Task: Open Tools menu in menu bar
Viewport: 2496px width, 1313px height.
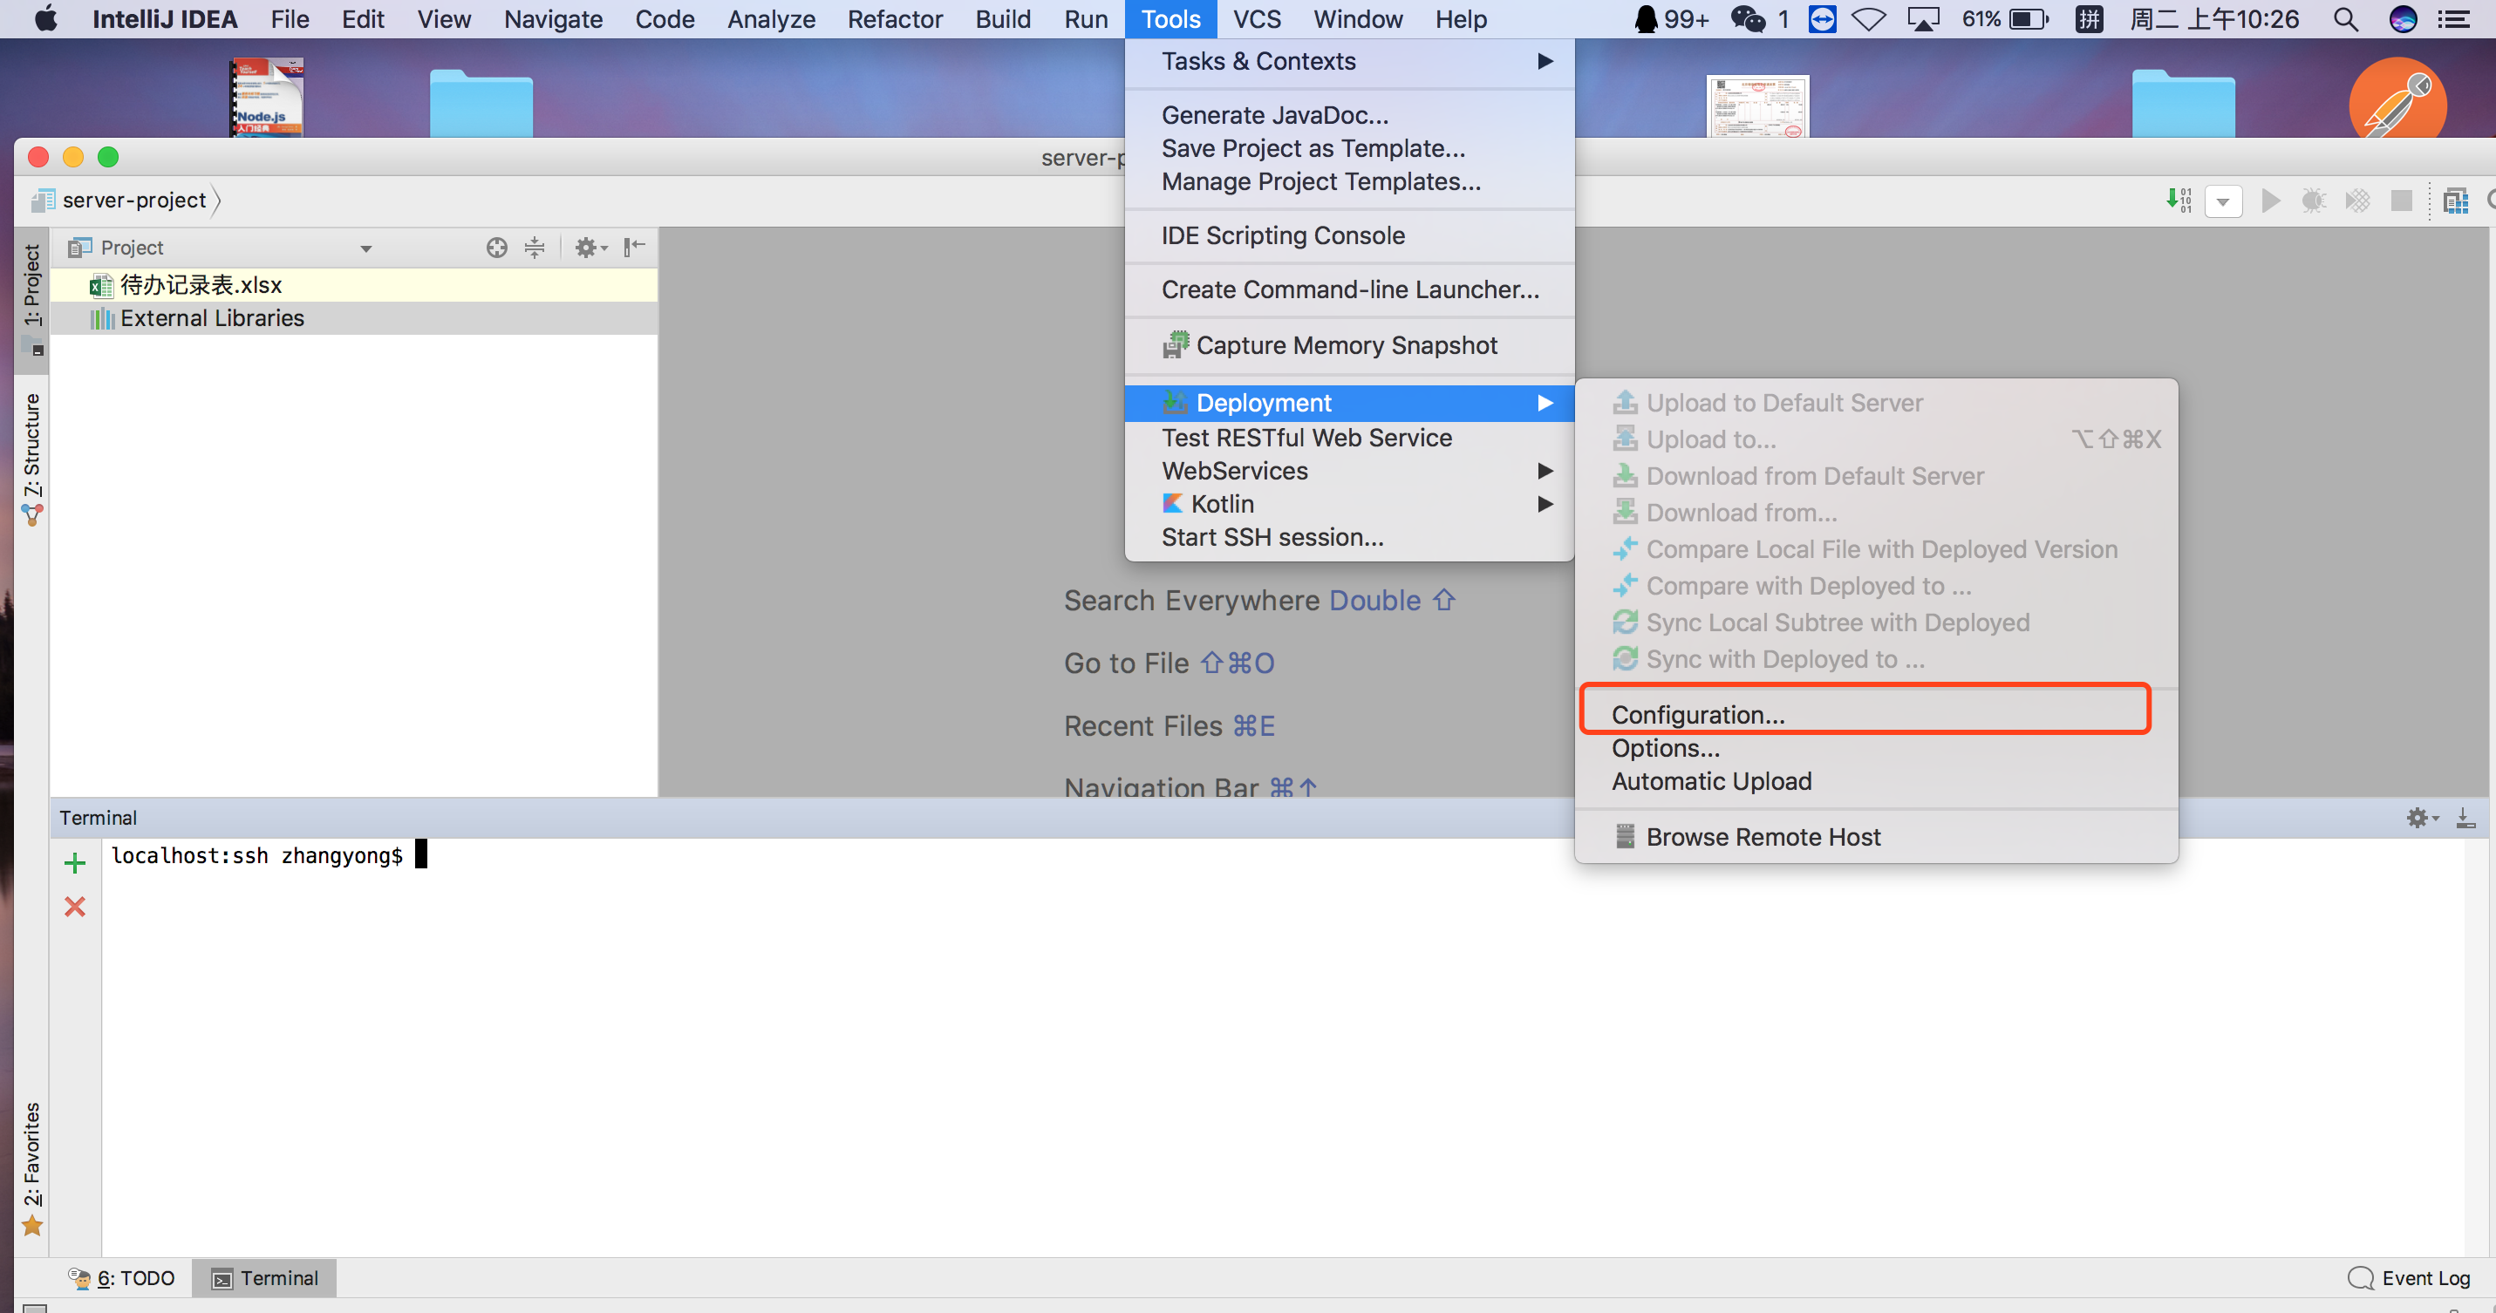Action: [1170, 18]
